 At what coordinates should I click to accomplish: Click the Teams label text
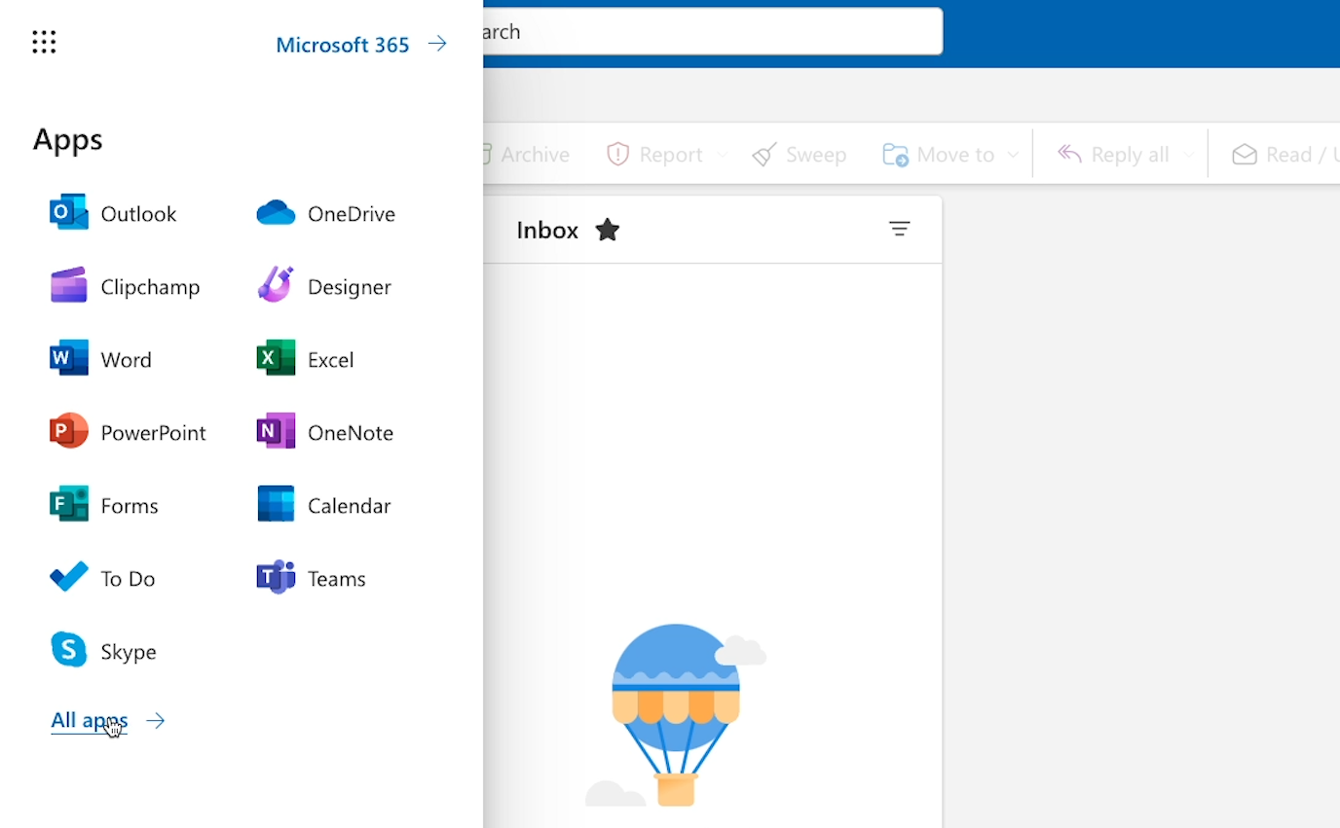(337, 579)
